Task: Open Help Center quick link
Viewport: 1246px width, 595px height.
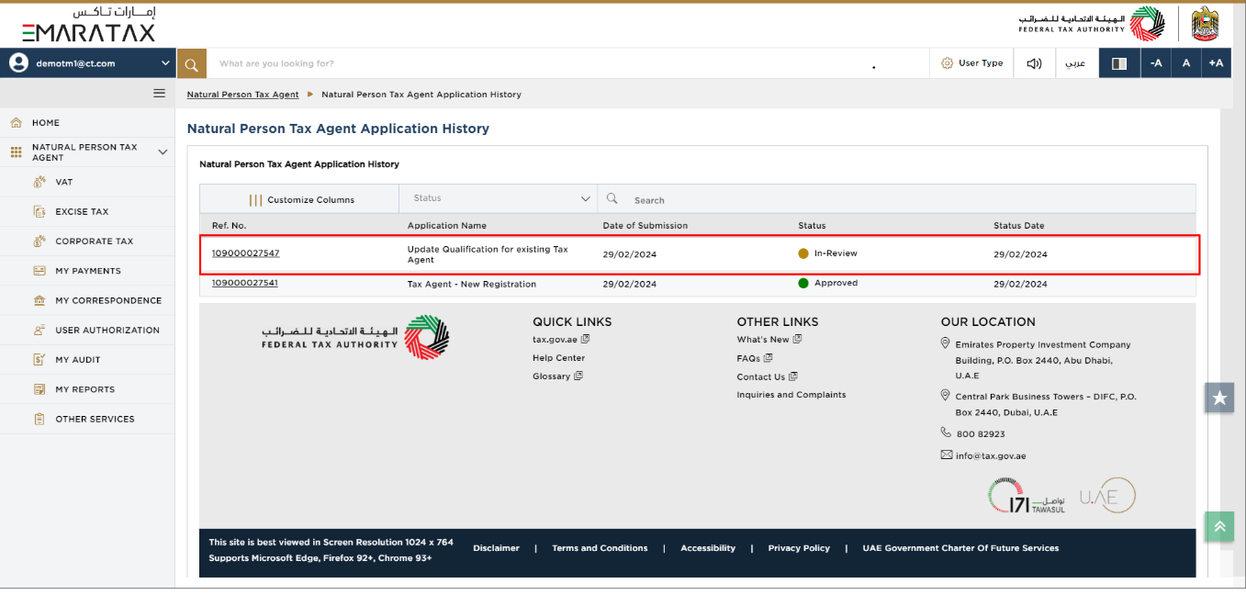Action: pos(558,358)
